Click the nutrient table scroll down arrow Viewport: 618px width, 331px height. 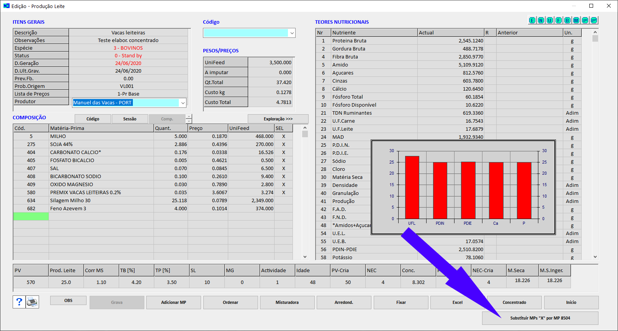[x=595, y=257]
